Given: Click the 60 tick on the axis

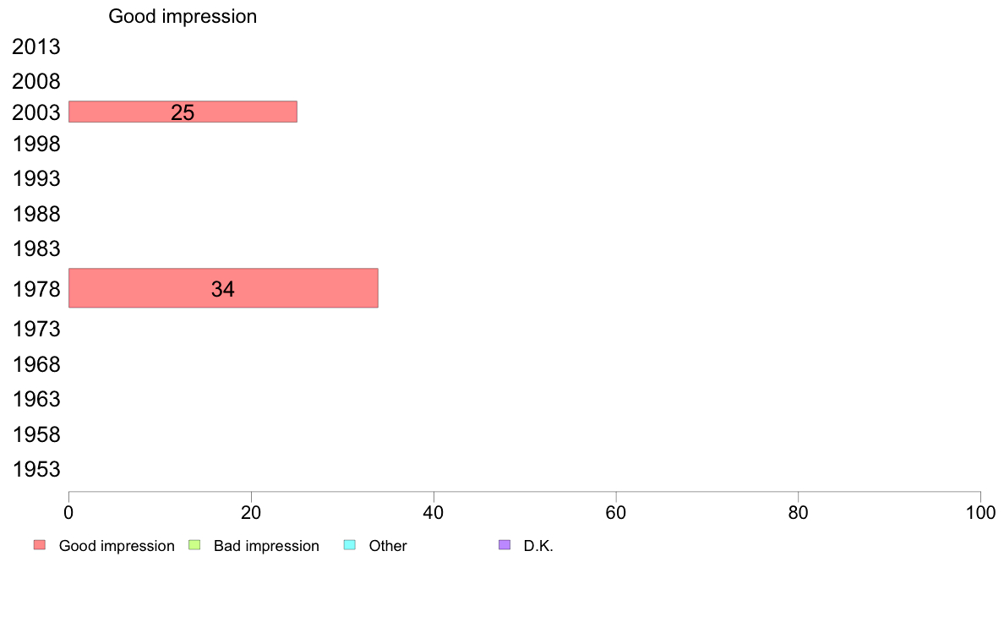Looking at the screenshot, I should (616, 512).
